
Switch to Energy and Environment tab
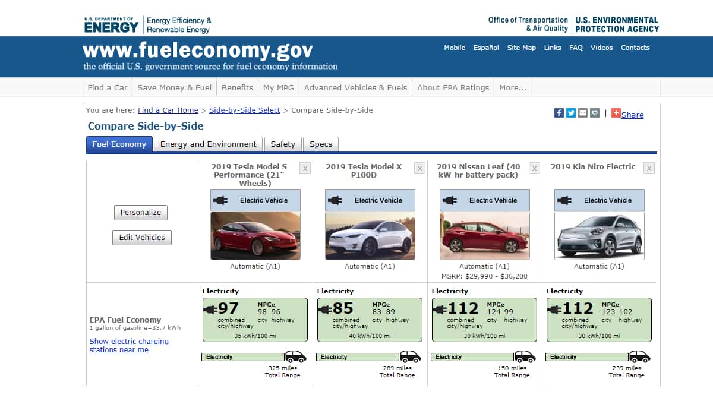pyautogui.click(x=208, y=144)
